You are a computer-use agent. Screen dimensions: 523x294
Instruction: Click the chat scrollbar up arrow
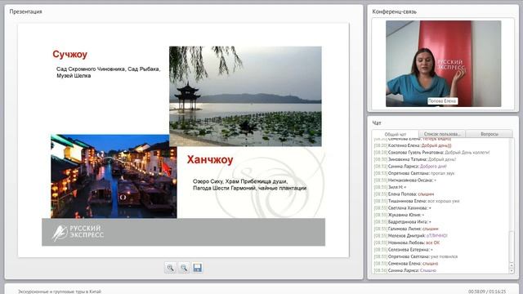pyautogui.click(x=512, y=265)
